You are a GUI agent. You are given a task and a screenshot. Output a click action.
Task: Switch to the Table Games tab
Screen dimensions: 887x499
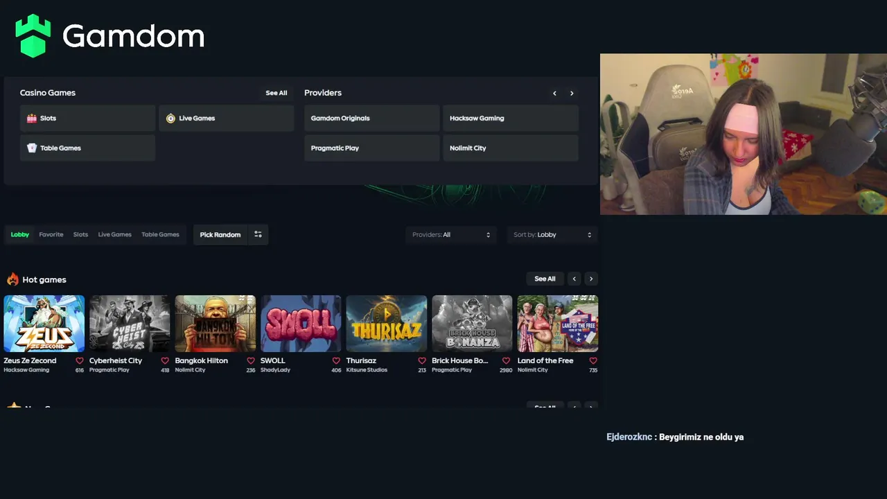coord(161,235)
